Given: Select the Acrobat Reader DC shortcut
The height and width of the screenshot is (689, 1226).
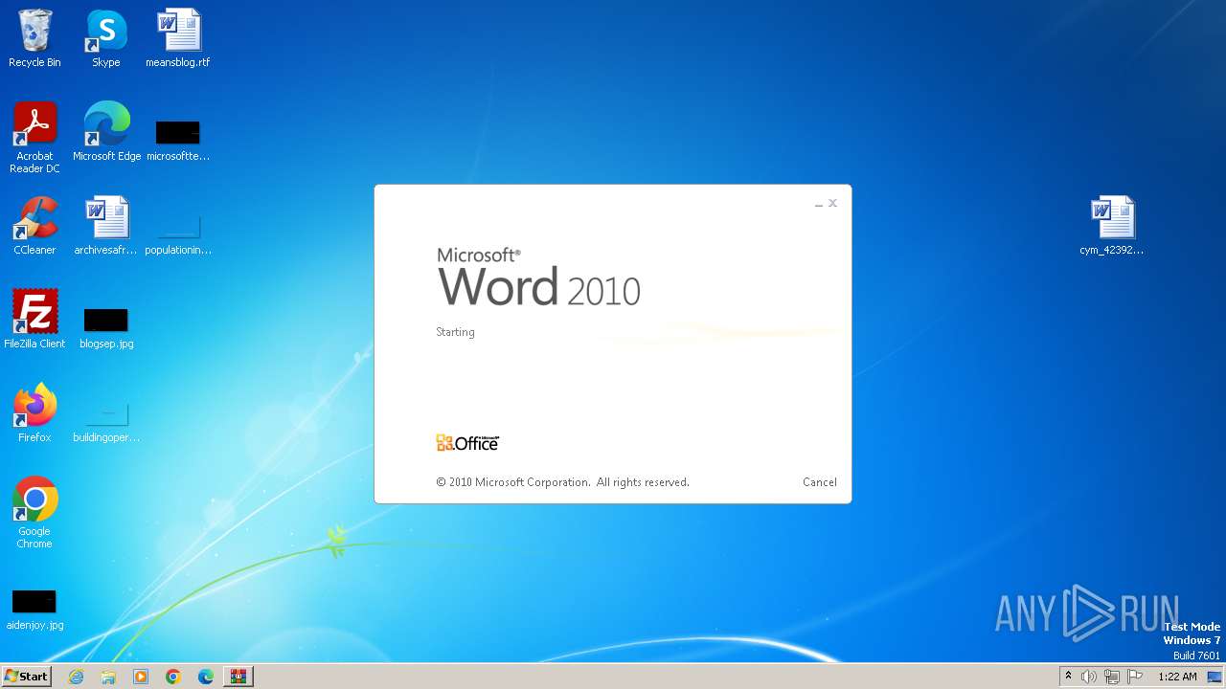Looking at the screenshot, I should click(34, 139).
